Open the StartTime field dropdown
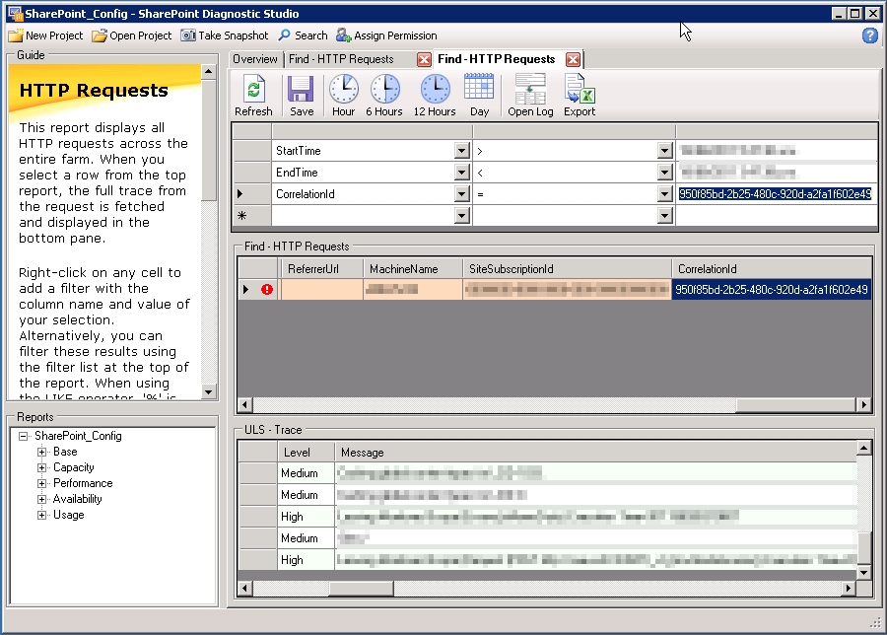 (461, 151)
